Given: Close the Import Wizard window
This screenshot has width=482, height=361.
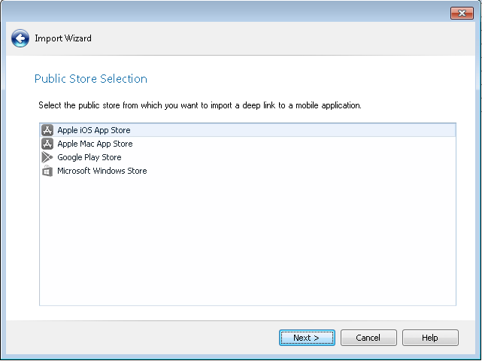Looking at the screenshot, I should point(461,13).
